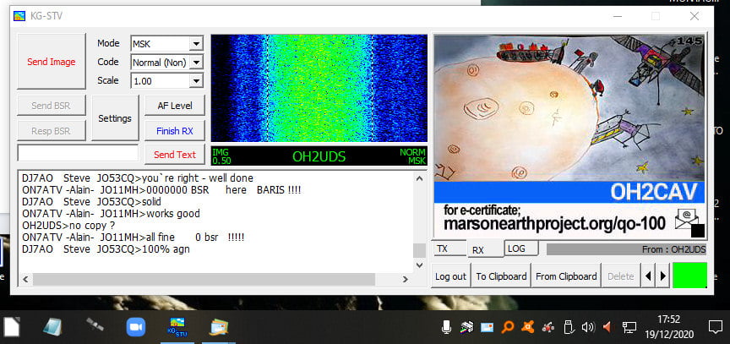Click the chat log scroll down arrow
The height and width of the screenshot is (344, 730).
[x=419, y=265]
